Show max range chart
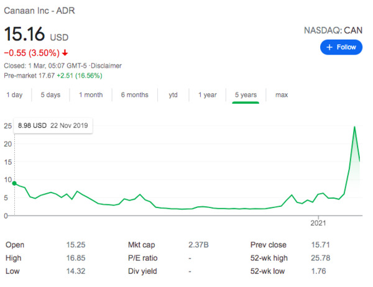This screenshot has height=287, width=373. point(282,94)
